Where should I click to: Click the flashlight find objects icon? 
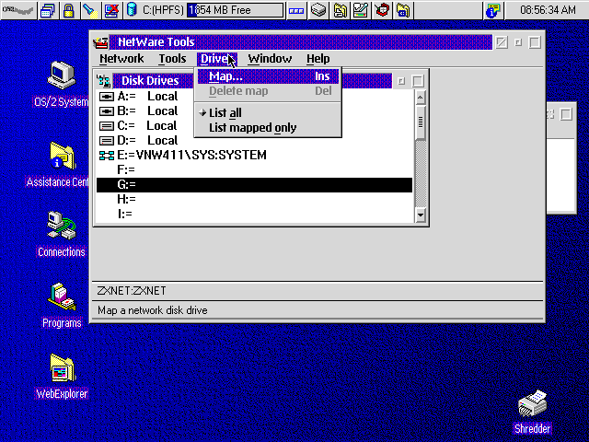coord(90,10)
